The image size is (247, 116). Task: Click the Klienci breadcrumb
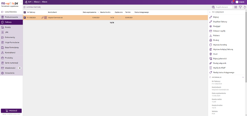click(x=37, y=2)
